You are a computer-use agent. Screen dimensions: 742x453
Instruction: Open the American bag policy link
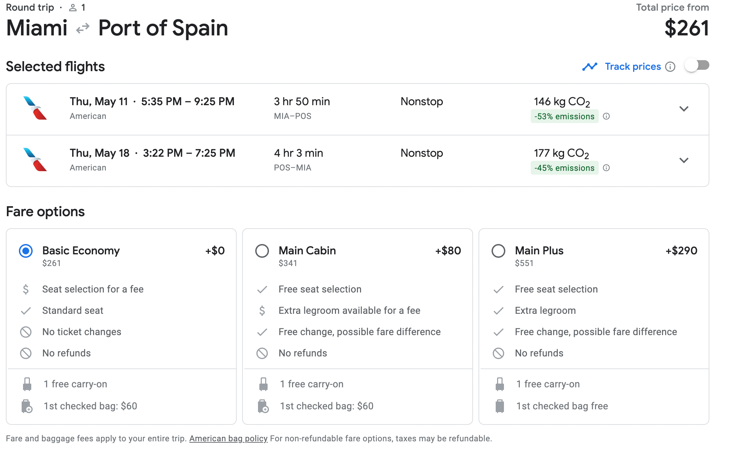pyautogui.click(x=228, y=439)
